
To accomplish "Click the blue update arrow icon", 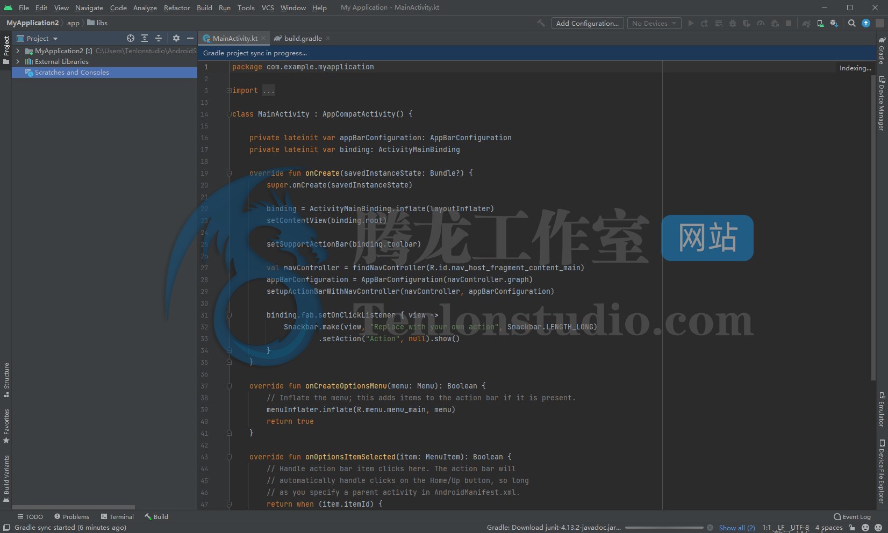I will point(866,23).
